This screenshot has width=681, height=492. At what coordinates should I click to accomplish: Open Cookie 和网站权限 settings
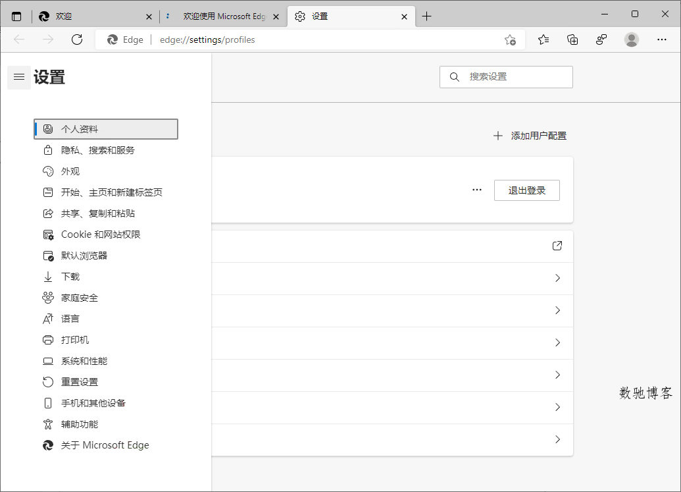pos(106,234)
